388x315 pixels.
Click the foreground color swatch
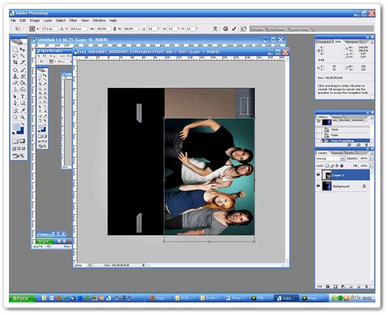pyautogui.click(x=16, y=128)
